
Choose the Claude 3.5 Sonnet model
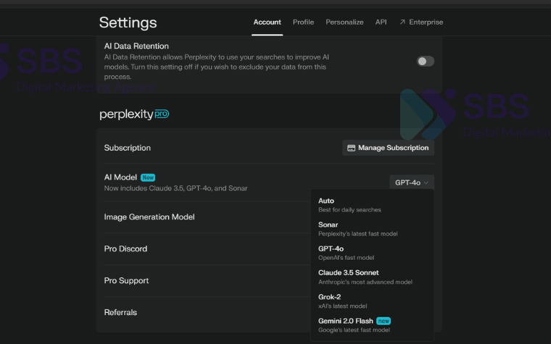click(372, 277)
